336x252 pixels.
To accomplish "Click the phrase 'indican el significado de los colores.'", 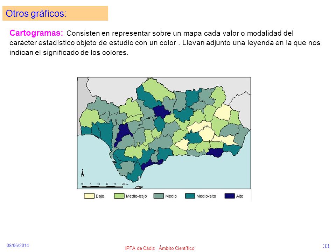I will click(69, 52).
